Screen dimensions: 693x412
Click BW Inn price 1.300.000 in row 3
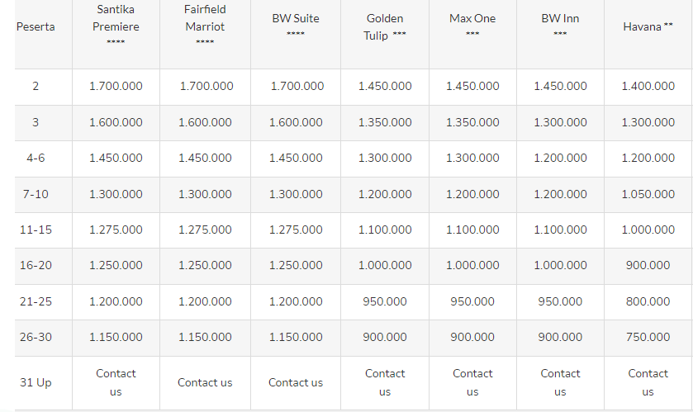pos(560,122)
